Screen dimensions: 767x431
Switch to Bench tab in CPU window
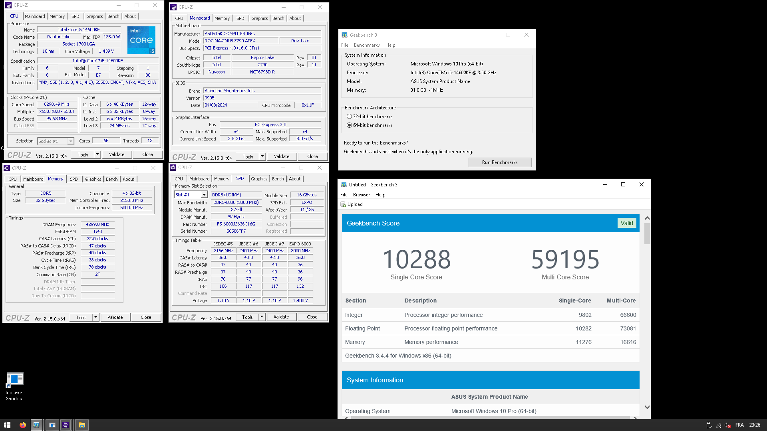point(113,16)
